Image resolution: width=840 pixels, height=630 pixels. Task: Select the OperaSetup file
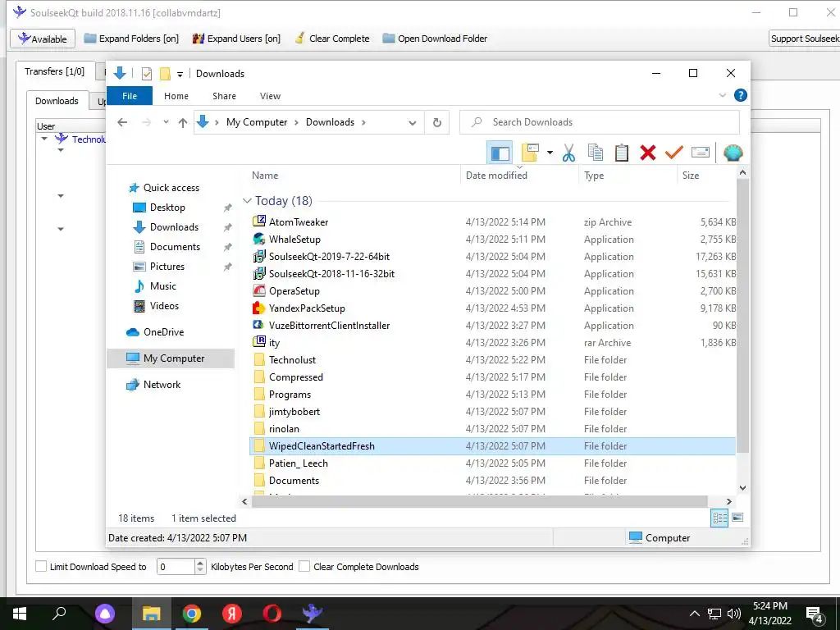(x=294, y=291)
